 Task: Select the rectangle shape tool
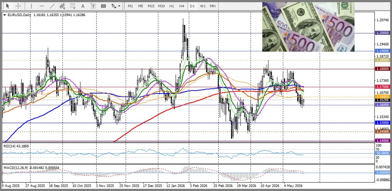[103, 6]
